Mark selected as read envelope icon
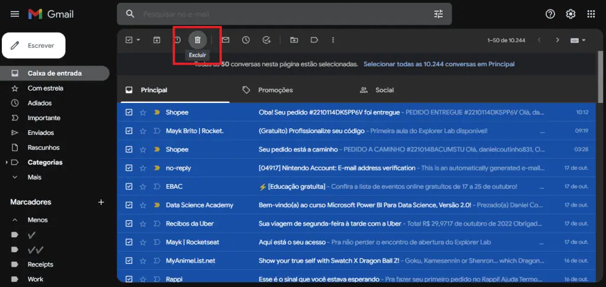606x287 pixels. pos(225,40)
